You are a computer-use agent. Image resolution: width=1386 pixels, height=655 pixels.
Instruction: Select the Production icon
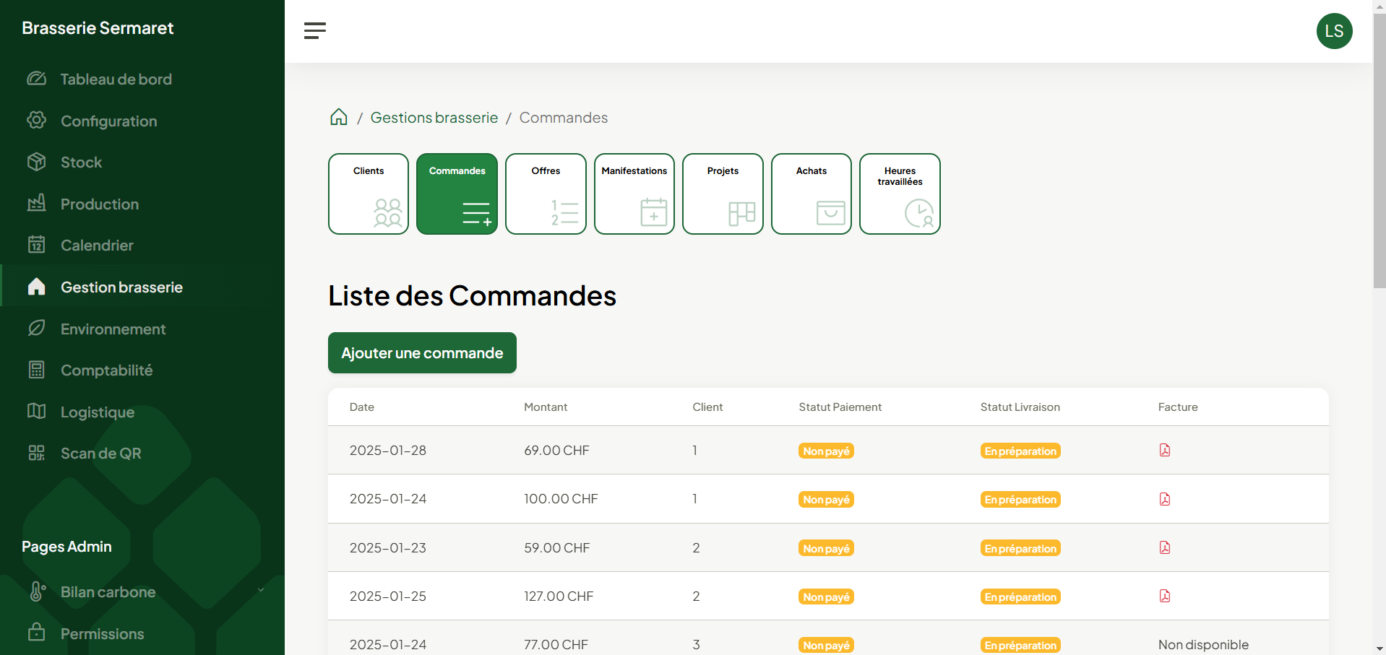coord(36,204)
